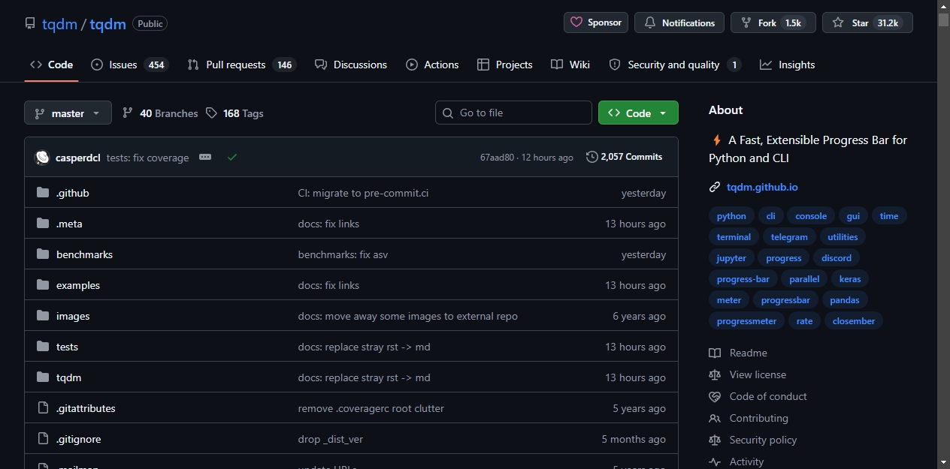Click the folder icon for tqdm directory
Viewport: 950px width, 469px height.
pyautogui.click(x=43, y=377)
